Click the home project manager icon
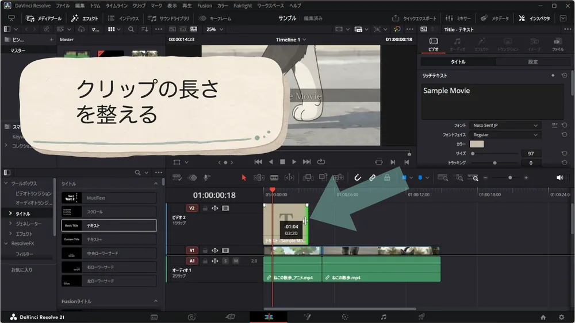 (x=543, y=317)
